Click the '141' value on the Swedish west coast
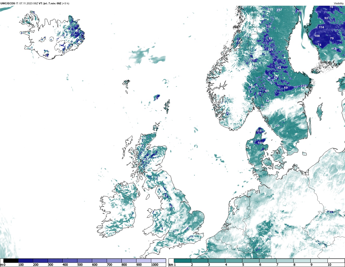The width and height of the screenshot is (345, 267). [264, 107]
